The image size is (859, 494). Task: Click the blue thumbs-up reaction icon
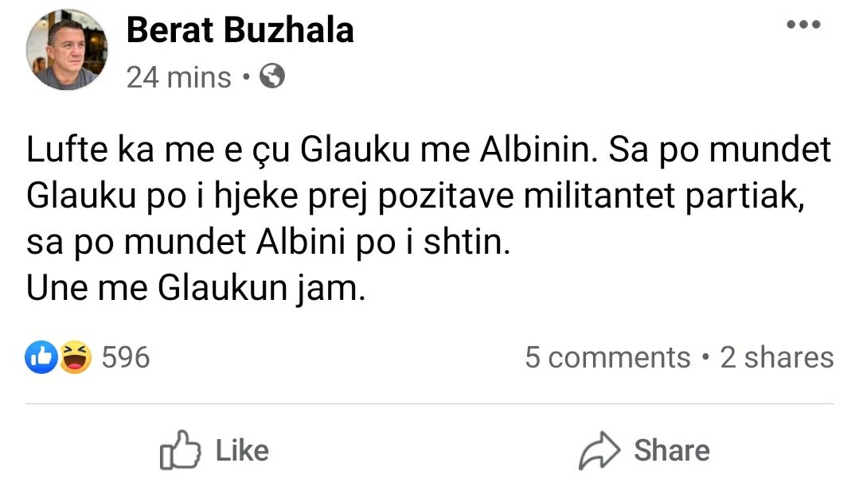42,357
